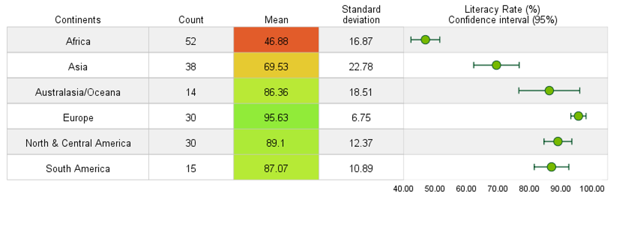617x236 pixels.
Task: Select the Australasia/Oceana mean dot
Action: pyautogui.click(x=549, y=90)
